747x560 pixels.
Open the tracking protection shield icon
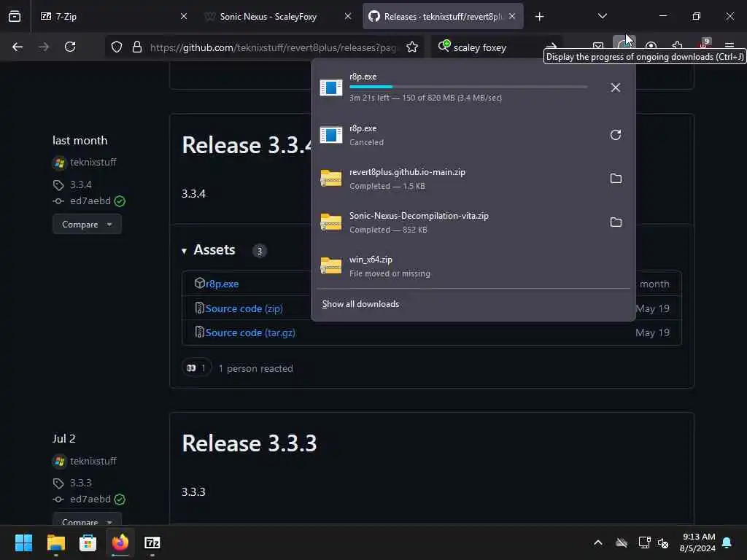tap(117, 47)
